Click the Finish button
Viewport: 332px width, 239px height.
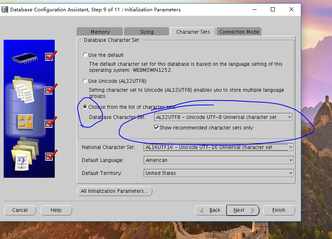279,210
